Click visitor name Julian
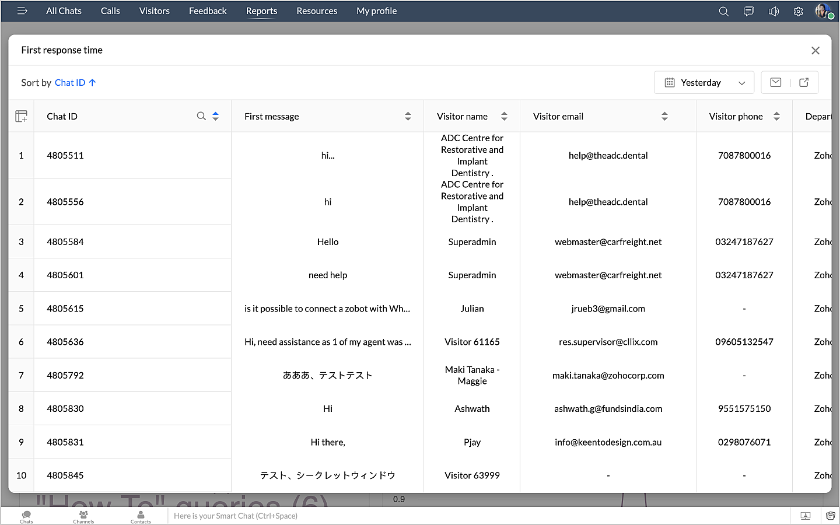 [472, 309]
